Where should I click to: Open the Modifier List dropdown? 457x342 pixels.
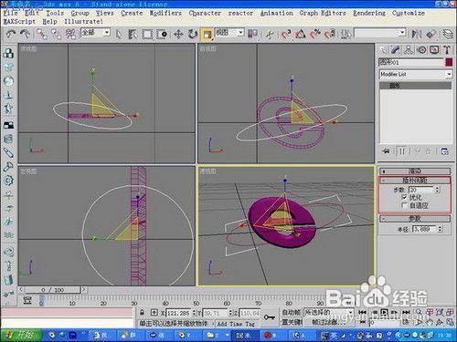416,74
